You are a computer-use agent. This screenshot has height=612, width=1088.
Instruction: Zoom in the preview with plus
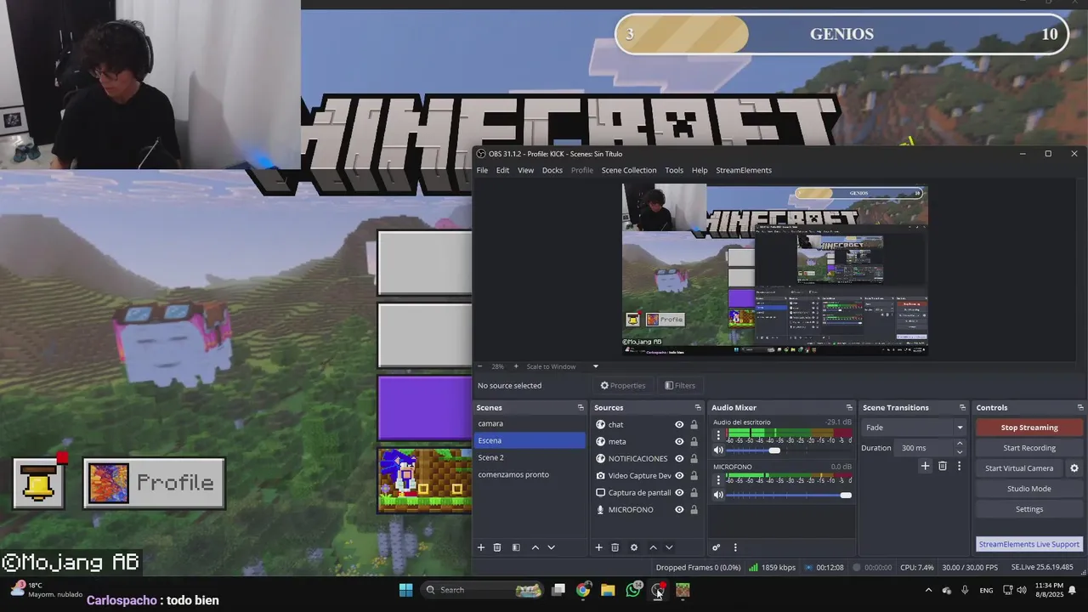(515, 366)
